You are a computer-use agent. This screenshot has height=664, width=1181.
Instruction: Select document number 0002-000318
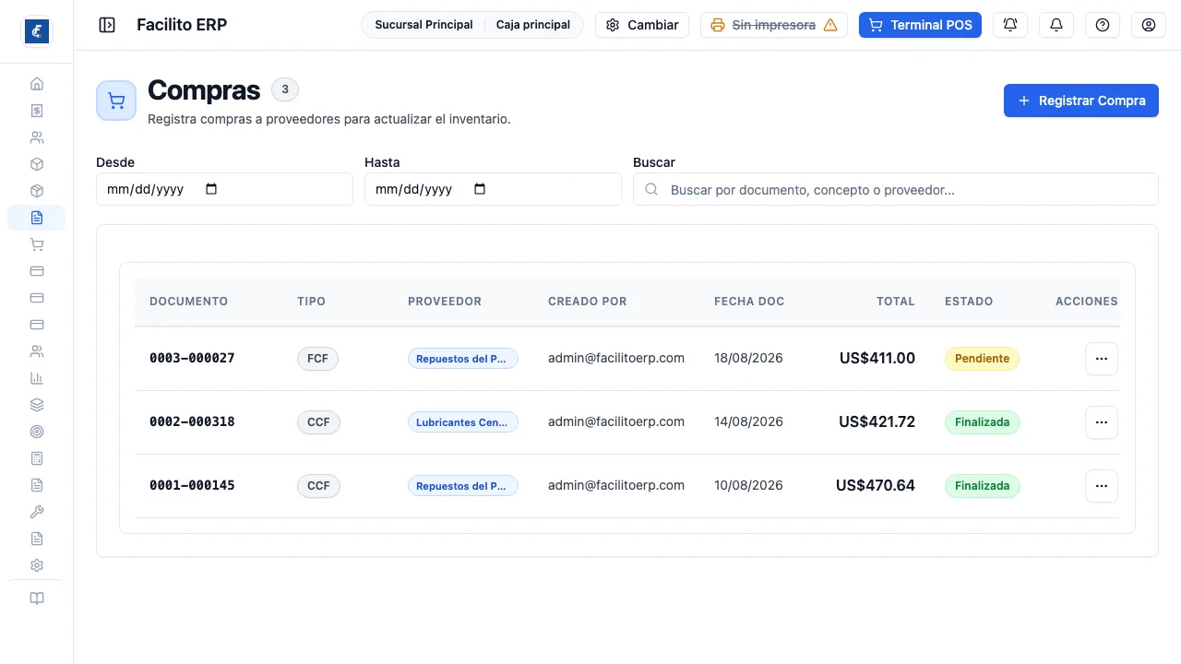pyautogui.click(x=192, y=421)
